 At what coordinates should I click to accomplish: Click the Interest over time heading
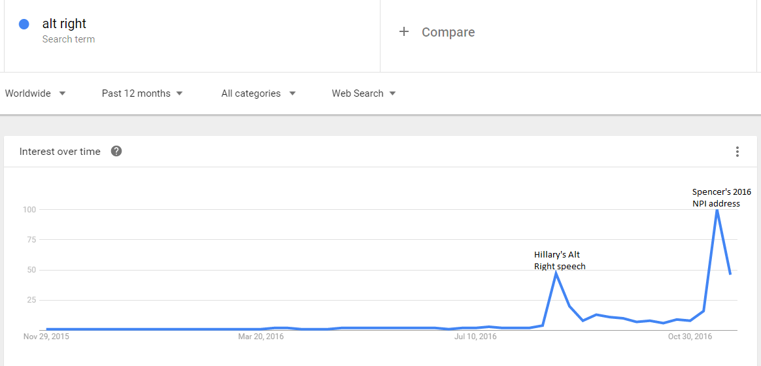point(59,152)
